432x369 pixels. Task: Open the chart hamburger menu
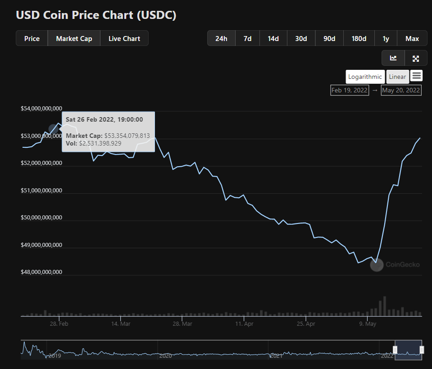(x=416, y=76)
